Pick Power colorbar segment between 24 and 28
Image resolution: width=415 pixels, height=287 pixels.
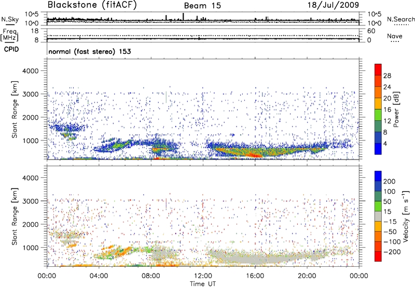point(378,81)
